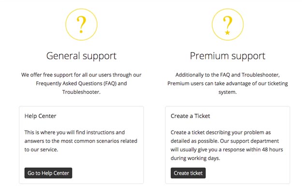Click the Create ticket button
The height and width of the screenshot is (194, 303).
(188, 173)
